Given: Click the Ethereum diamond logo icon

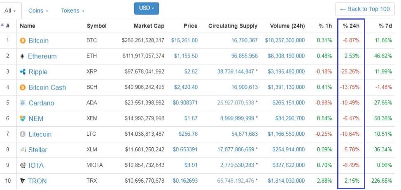Looking at the screenshot, I should [23, 56].
